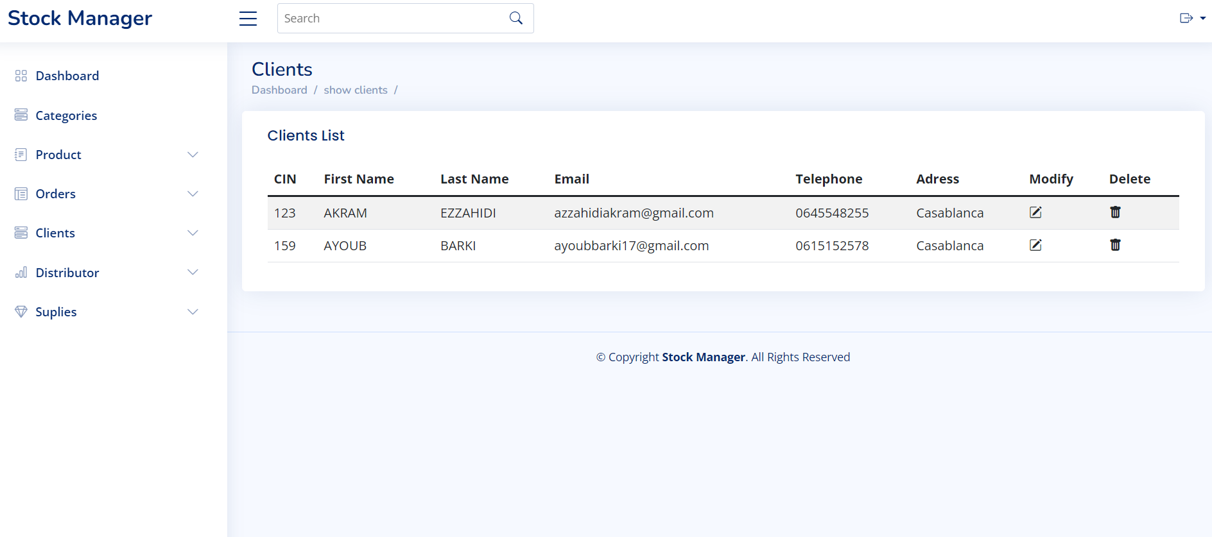Click the last name EZZAHIDI cell
The width and height of the screenshot is (1212, 537).
tap(468, 213)
